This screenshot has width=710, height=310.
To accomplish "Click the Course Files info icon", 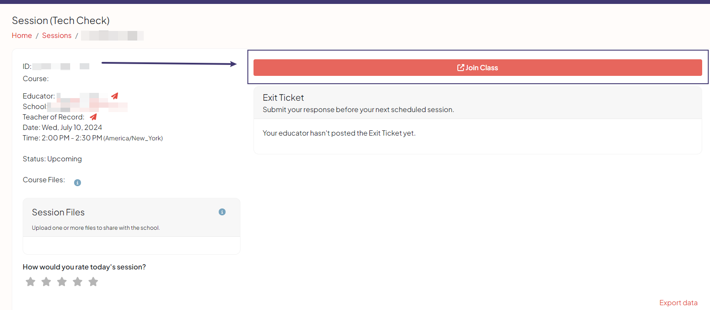I will click(x=78, y=183).
